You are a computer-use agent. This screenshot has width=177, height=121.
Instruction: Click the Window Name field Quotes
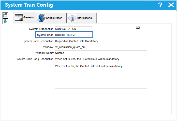[101, 53]
